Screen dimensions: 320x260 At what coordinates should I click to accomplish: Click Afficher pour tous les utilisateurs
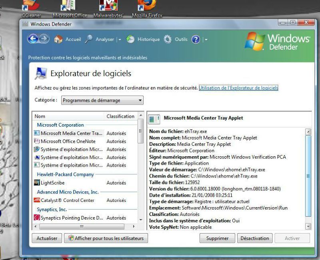106,238
